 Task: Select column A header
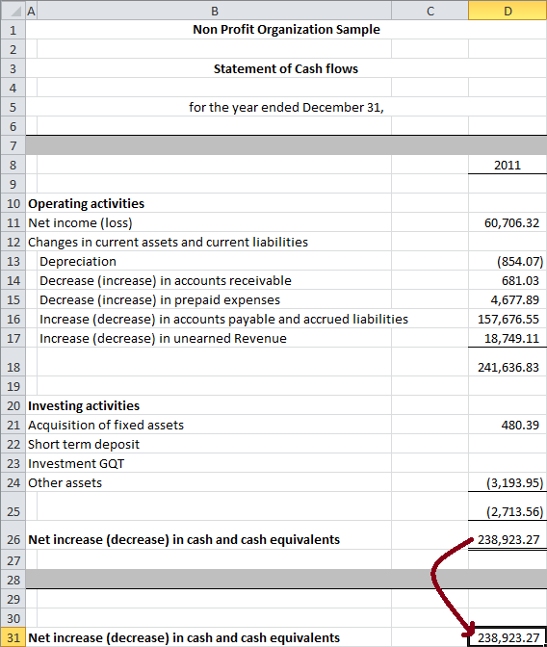pyautogui.click(x=32, y=11)
